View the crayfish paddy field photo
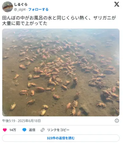The image size is (123, 144). [61, 72]
